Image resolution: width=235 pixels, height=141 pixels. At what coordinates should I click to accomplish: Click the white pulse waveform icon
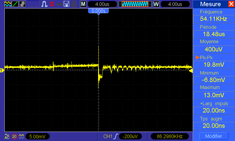click(45, 4)
